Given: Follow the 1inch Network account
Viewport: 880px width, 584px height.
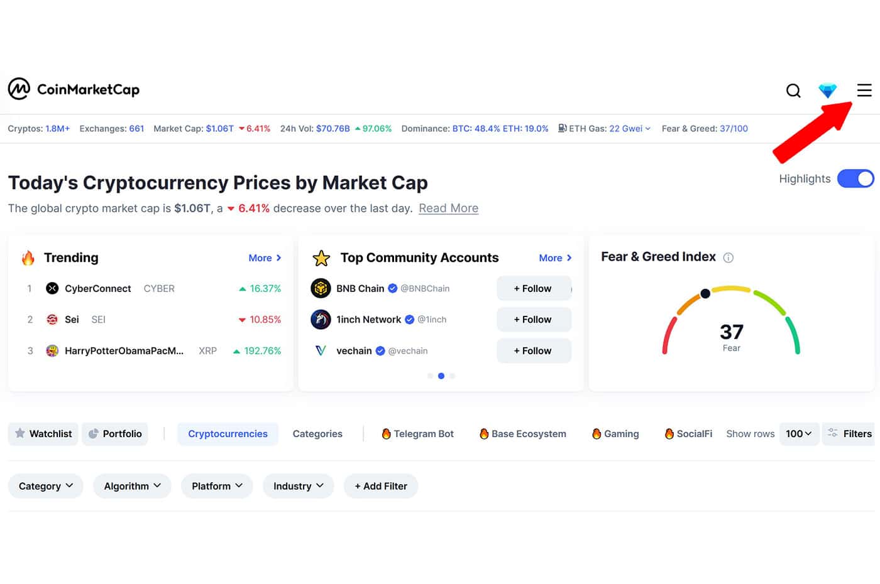Looking at the screenshot, I should 534,320.
